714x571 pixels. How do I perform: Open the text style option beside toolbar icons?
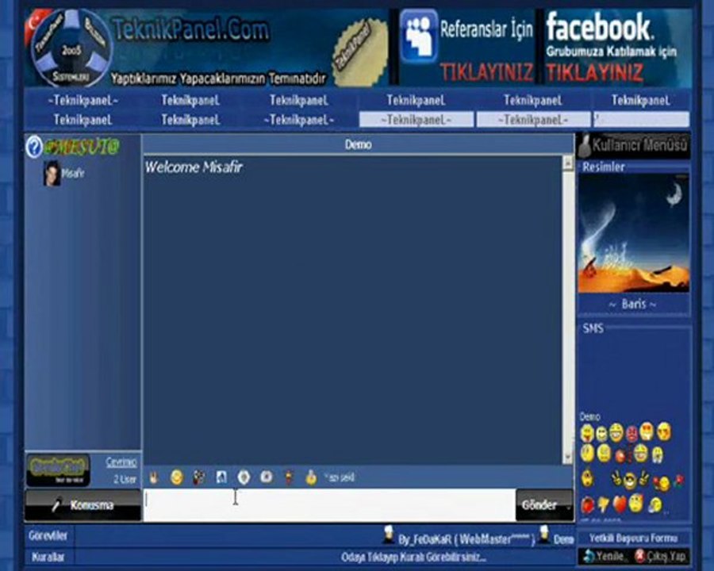point(340,477)
